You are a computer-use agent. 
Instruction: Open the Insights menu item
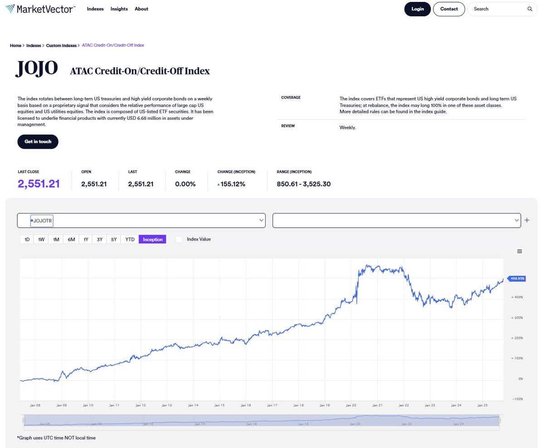click(x=119, y=9)
